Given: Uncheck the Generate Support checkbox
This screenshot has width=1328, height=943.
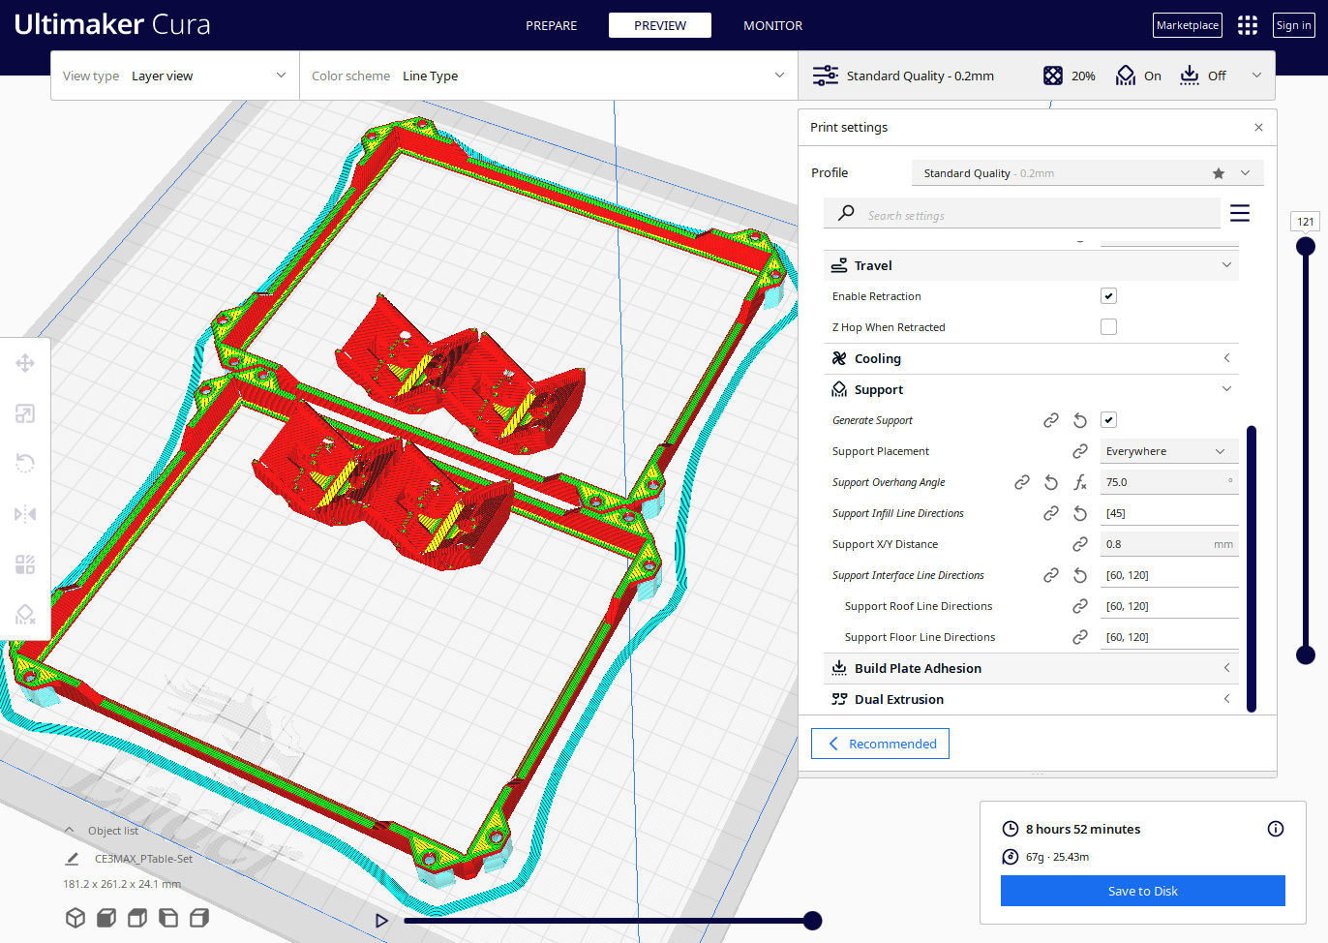Looking at the screenshot, I should tap(1108, 420).
